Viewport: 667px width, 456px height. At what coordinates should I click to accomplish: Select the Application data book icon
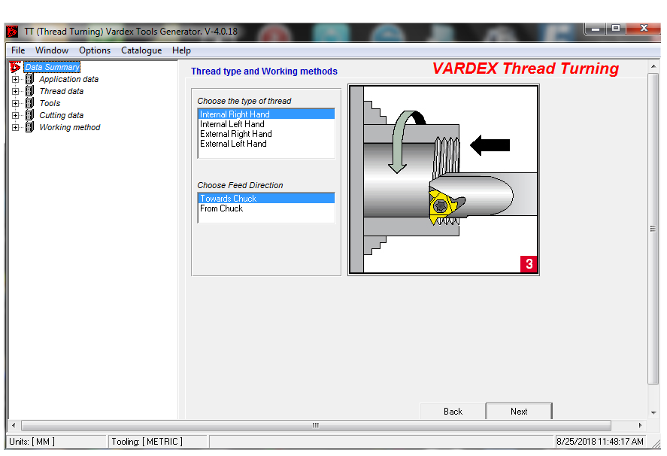[x=30, y=79]
